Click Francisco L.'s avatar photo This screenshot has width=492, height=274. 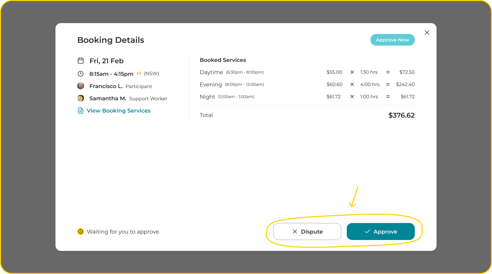coord(81,86)
